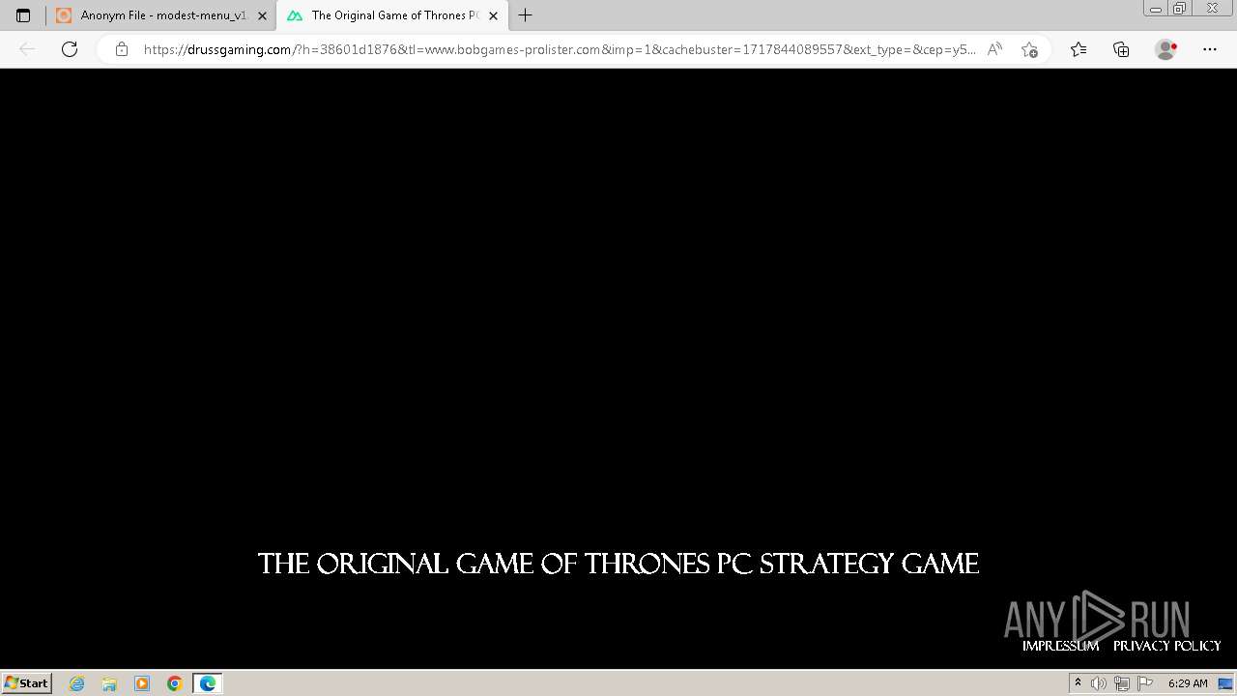1237x696 pixels.
Task: Launch Internet Explorer from taskbar
Action: tap(77, 683)
